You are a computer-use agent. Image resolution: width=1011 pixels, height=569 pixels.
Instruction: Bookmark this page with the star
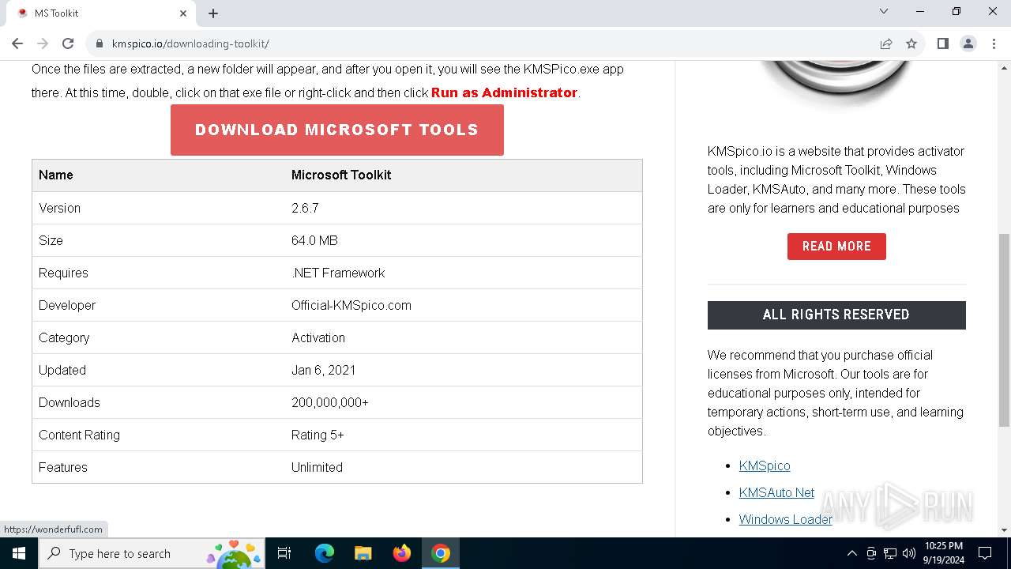[911, 43]
